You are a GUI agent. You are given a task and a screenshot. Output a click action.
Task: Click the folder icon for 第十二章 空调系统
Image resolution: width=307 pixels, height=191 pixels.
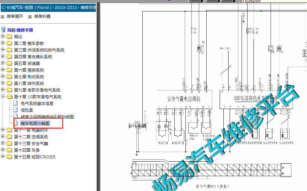click(9, 137)
